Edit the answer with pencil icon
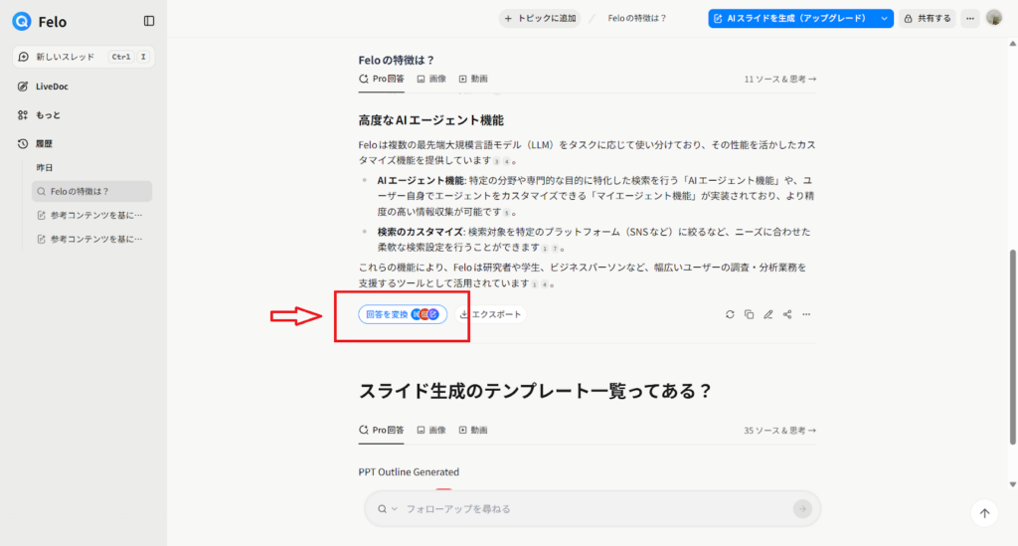The image size is (1018, 546). tap(768, 314)
